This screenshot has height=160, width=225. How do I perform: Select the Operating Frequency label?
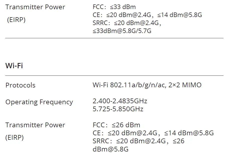[39, 102]
